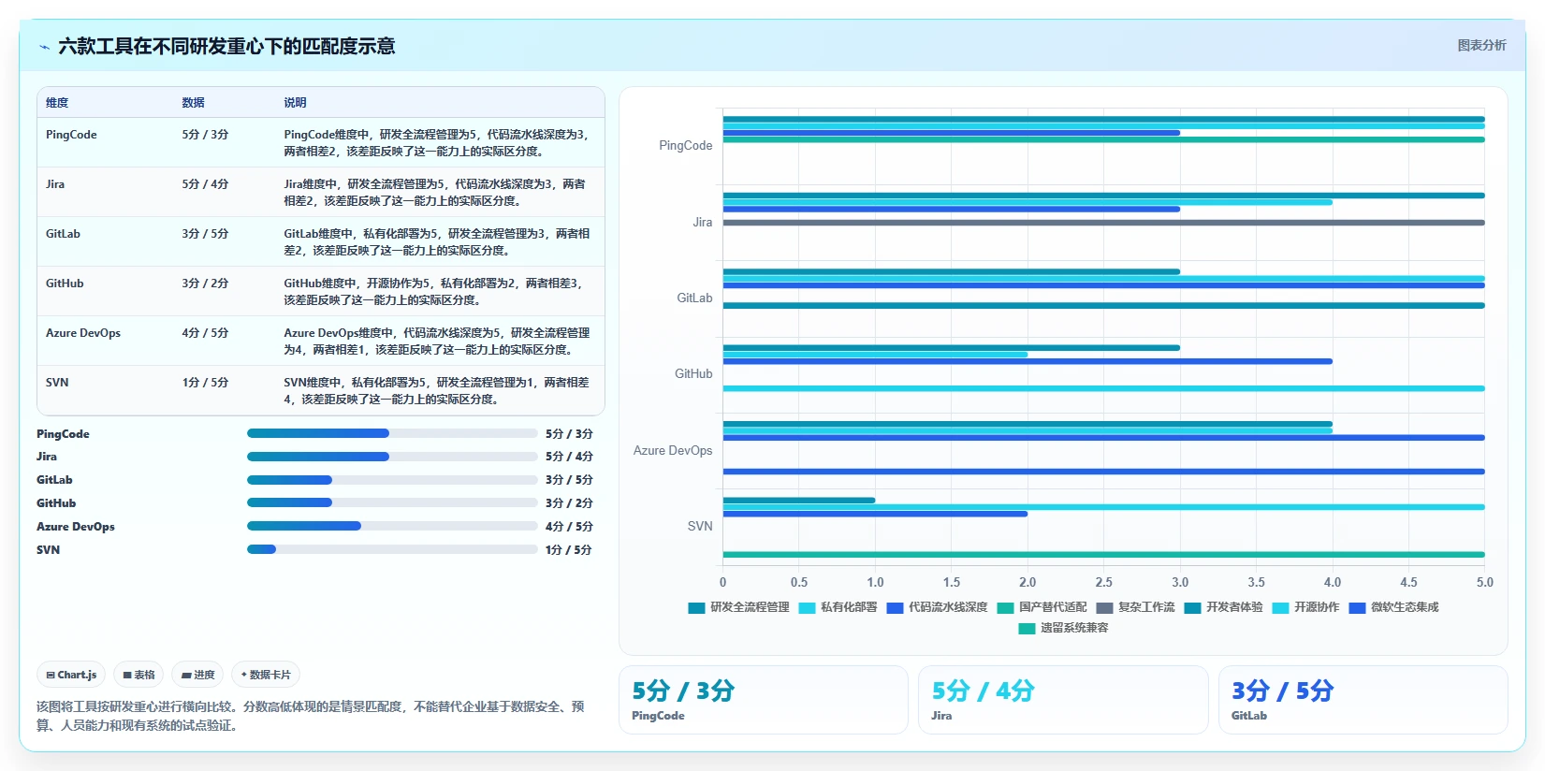The height and width of the screenshot is (771, 1545).
Task: Select the Jira name cell in the table
Action: pos(105,192)
